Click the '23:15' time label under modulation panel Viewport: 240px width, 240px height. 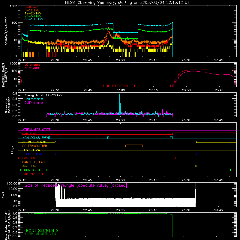coord(153,120)
